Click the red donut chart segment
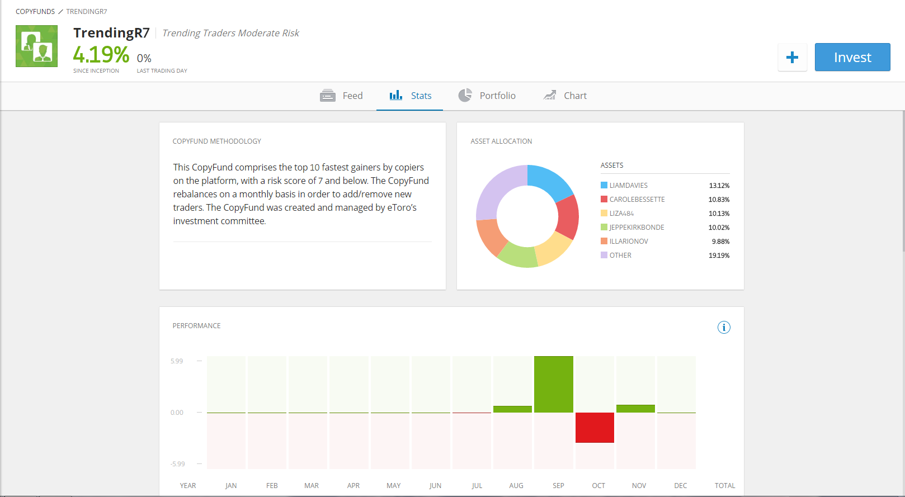Image resolution: width=905 pixels, height=497 pixels. tap(568, 218)
